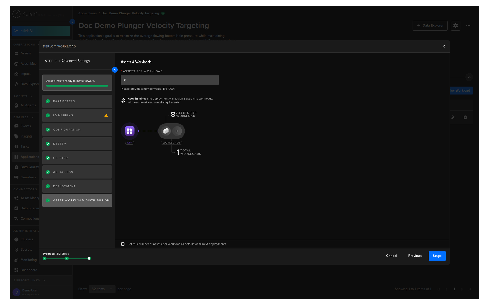Open the three-dot more options menu
The image size is (489, 305).
468,25
